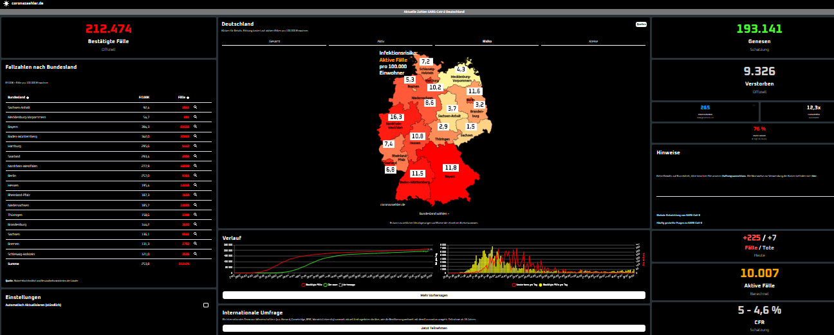Screen dimensions: 834x335
Task: Click the coronazaehler.de logo icon
Action: (x=6, y=4)
